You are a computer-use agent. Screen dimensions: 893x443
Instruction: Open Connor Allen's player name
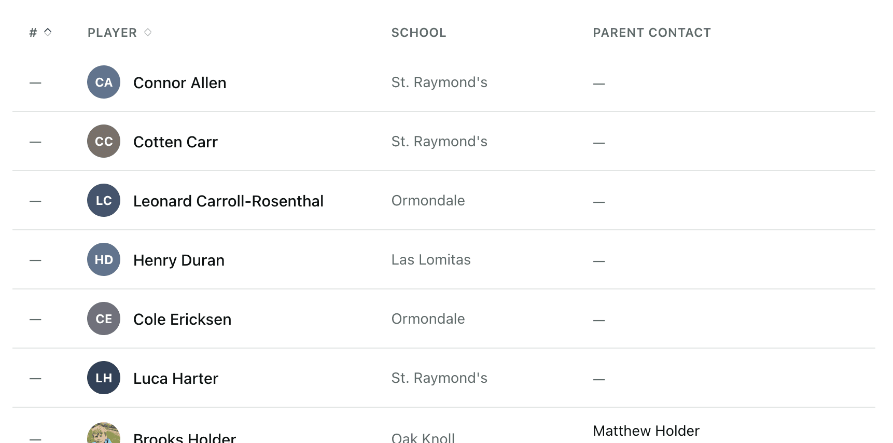(x=179, y=83)
